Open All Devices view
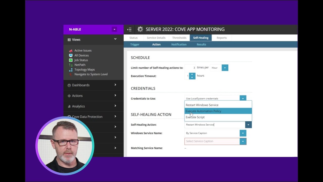This screenshot has height=182, width=323. (82, 55)
